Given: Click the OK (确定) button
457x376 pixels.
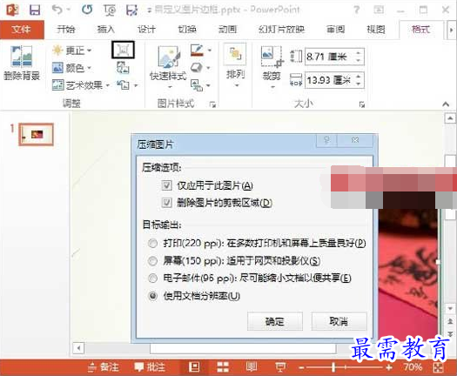Looking at the screenshot, I should [275, 321].
